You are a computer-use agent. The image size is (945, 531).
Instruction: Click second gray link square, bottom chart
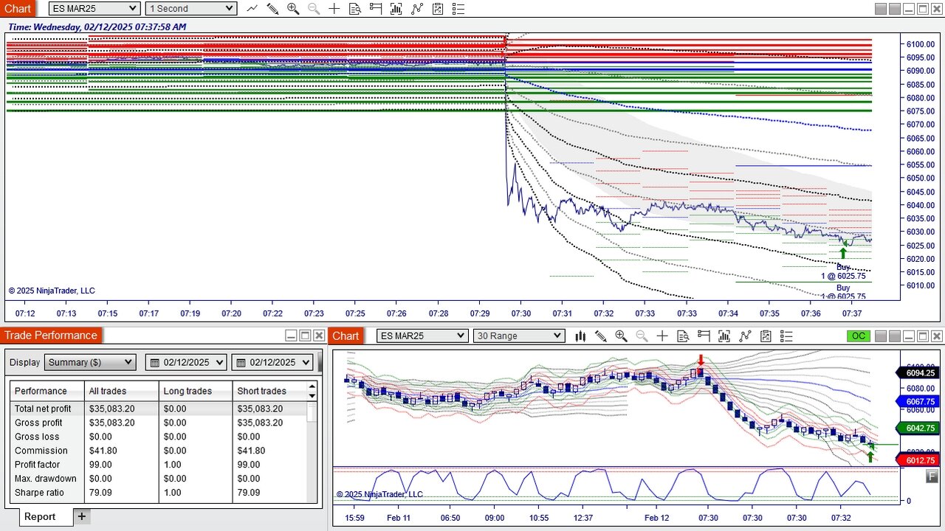coord(895,336)
